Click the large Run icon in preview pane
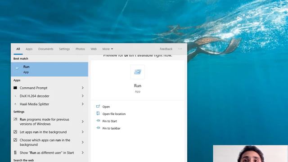Viewport: 288px width, 162px height. (x=138, y=72)
